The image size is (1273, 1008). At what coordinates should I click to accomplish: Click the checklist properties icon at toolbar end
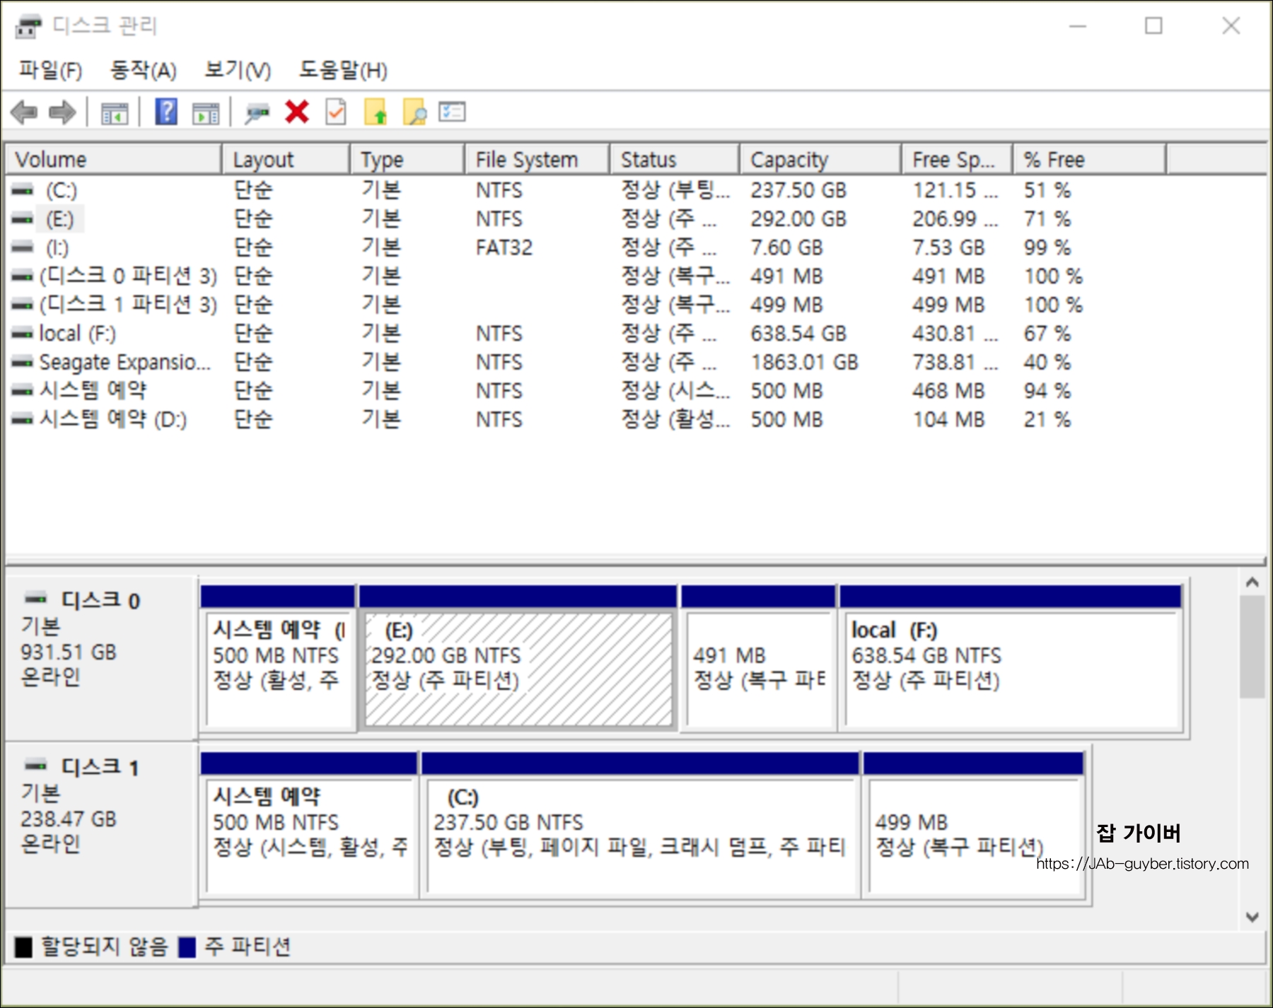pyautogui.click(x=453, y=112)
